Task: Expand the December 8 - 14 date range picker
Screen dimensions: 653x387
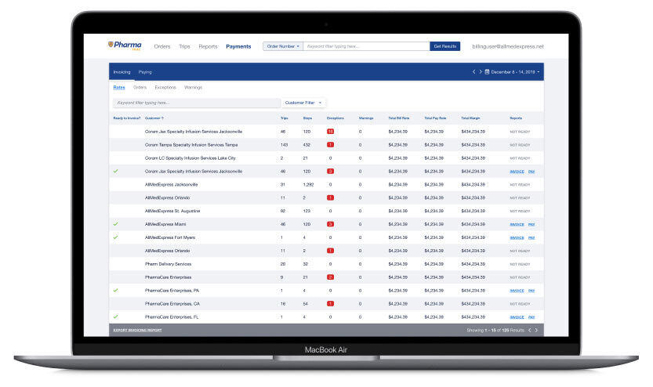Action: click(515, 72)
